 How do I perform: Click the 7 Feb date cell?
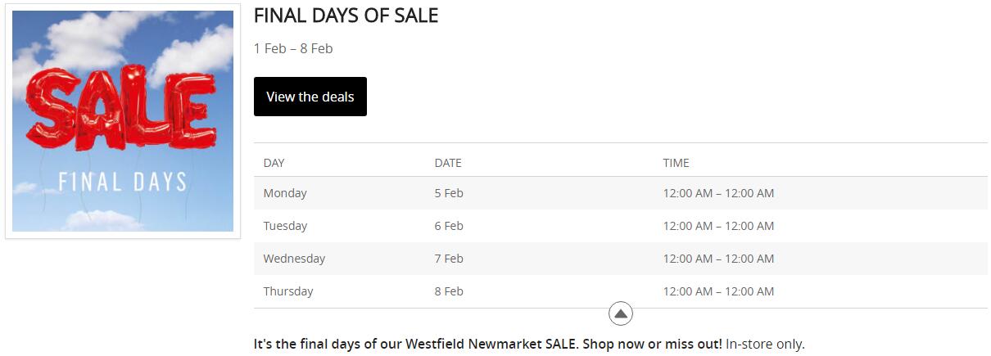pyautogui.click(x=449, y=259)
